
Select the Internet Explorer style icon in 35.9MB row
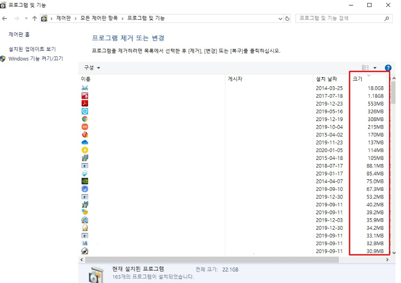click(85, 220)
